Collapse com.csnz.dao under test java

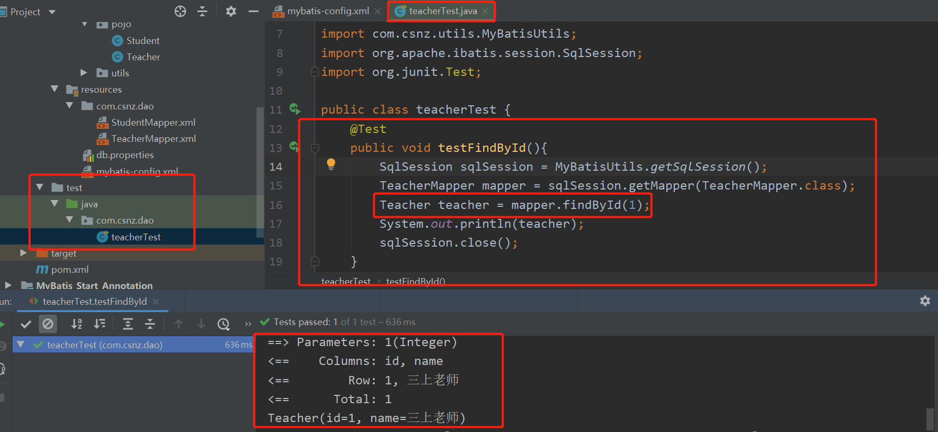(70, 220)
